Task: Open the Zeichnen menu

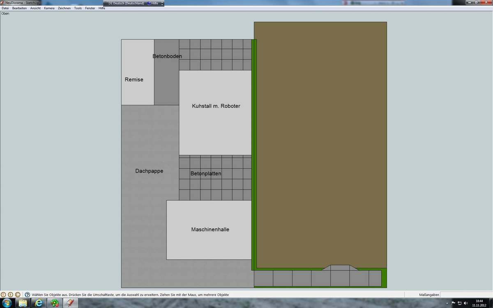Action: click(x=64, y=8)
